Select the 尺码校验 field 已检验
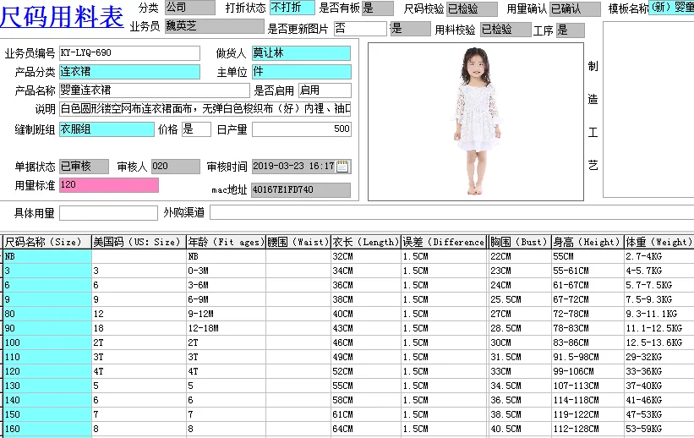Viewport: 694px width, 438px height. point(472,8)
